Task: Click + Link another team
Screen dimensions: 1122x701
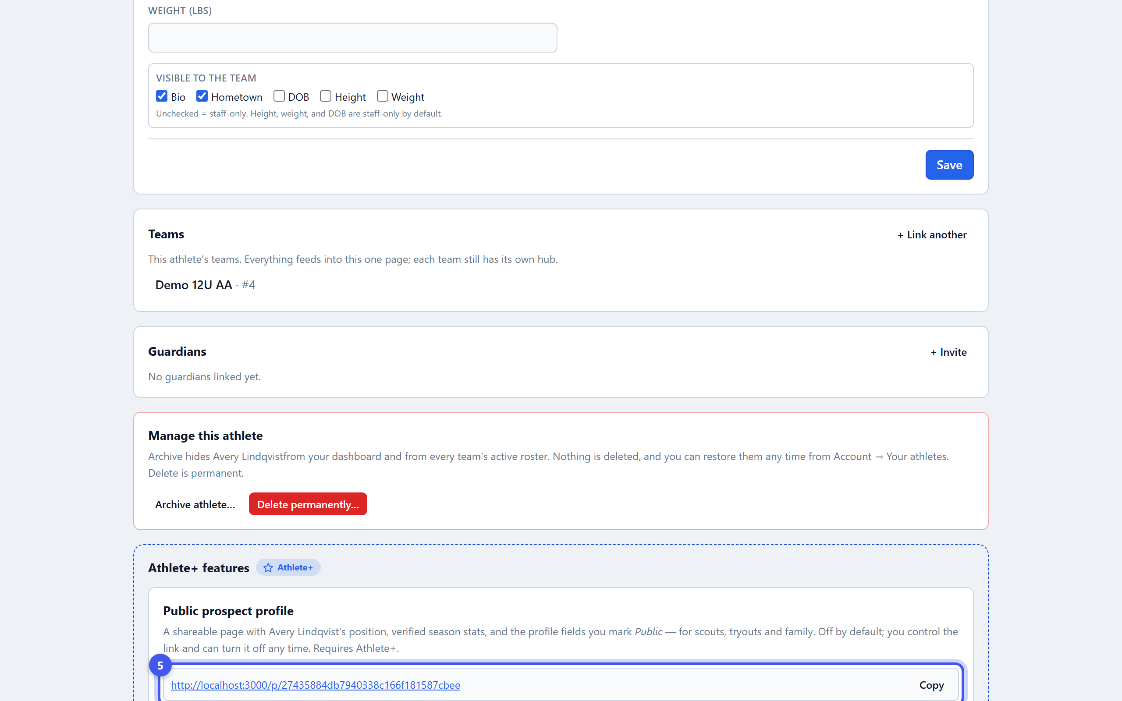Action: click(x=932, y=234)
